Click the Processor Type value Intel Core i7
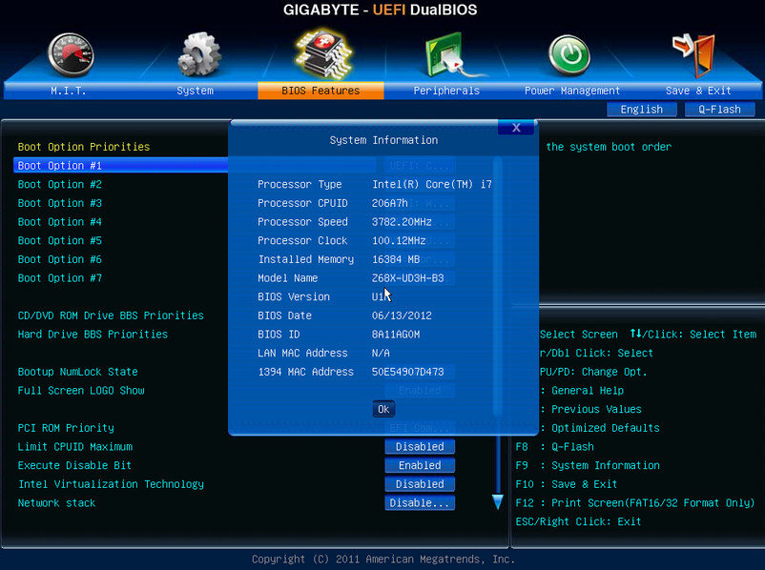765x570 pixels. click(432, 184)
